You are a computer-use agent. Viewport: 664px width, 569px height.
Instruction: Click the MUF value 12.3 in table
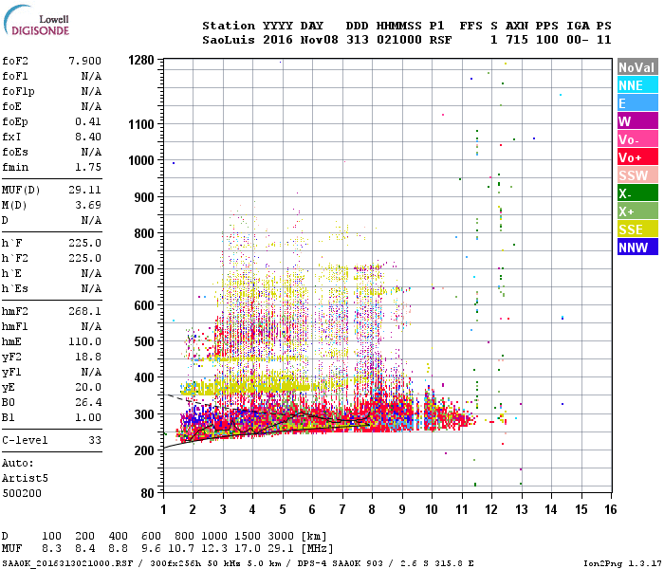(x=214, y=549)
